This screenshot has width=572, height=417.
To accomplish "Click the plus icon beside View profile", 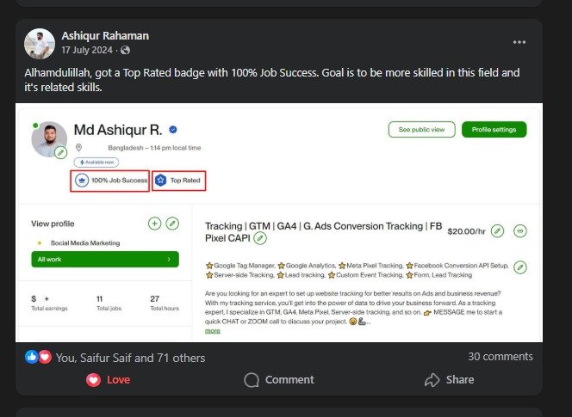I will (x=154, y=224).
